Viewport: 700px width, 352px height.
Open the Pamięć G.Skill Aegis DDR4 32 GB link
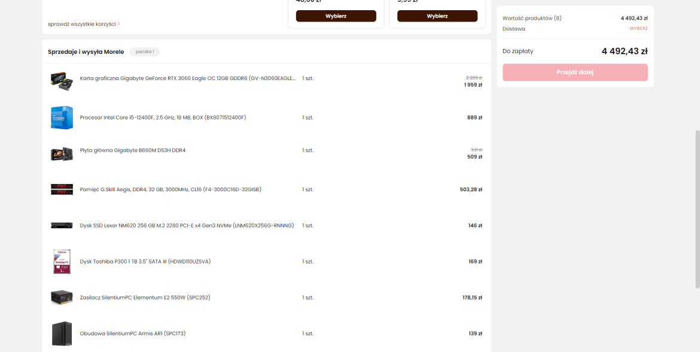coord(171,189)
